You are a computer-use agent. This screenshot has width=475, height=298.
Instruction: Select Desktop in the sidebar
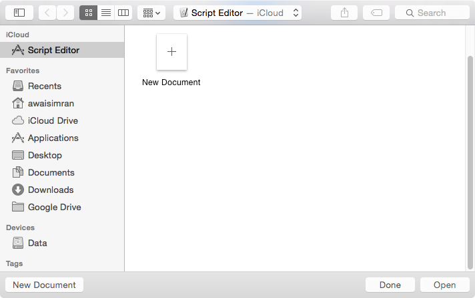click(x=62, y=155)
